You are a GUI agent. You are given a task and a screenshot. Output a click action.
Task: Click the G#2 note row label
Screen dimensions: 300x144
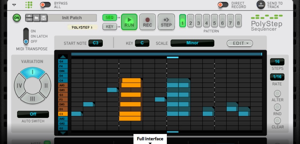tap(63, 124)
